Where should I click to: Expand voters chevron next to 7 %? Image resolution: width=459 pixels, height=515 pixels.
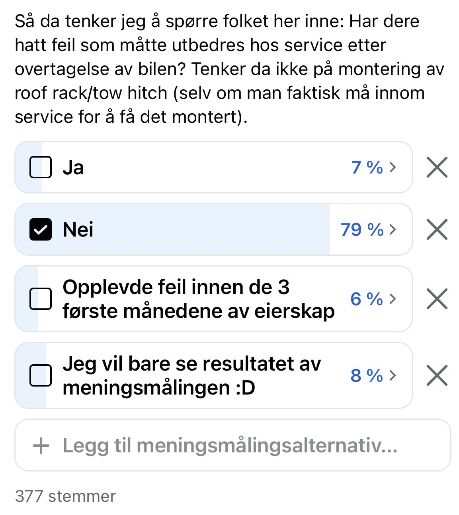[x=393, y=167]
